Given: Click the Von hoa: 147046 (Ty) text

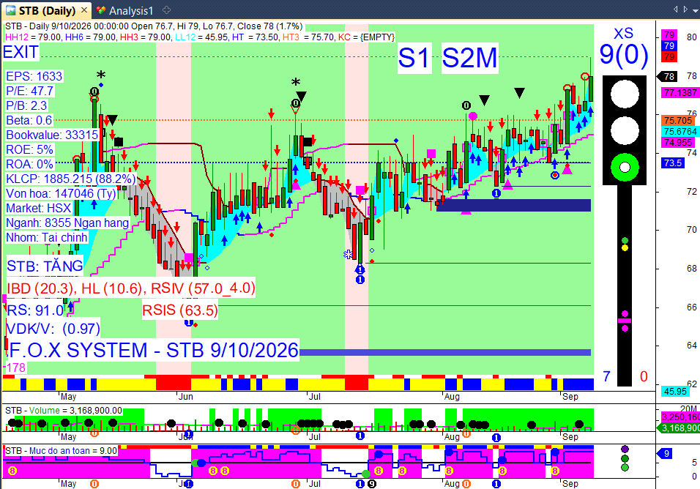Looking at the screenshot, I should 62,194.
